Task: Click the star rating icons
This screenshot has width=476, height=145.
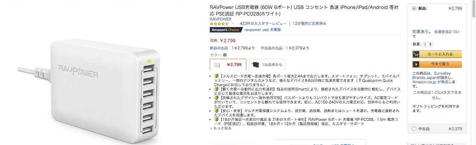Action: point(219,23)
